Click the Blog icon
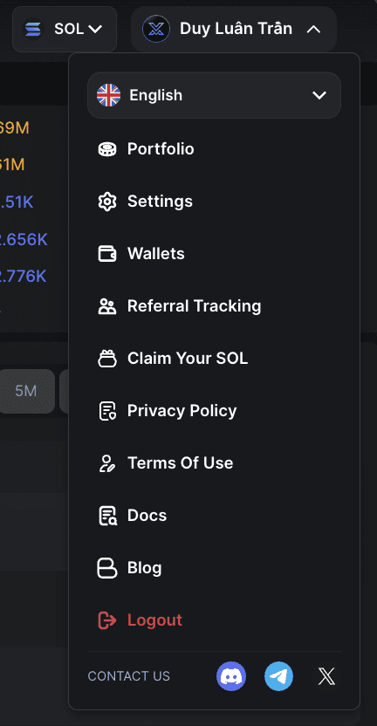 pyautogui.click(x=107, y=568)
